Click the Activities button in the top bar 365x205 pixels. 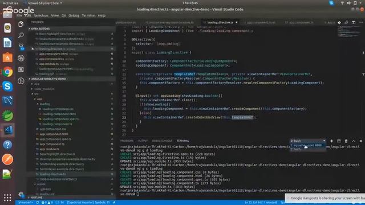point(10,3)
